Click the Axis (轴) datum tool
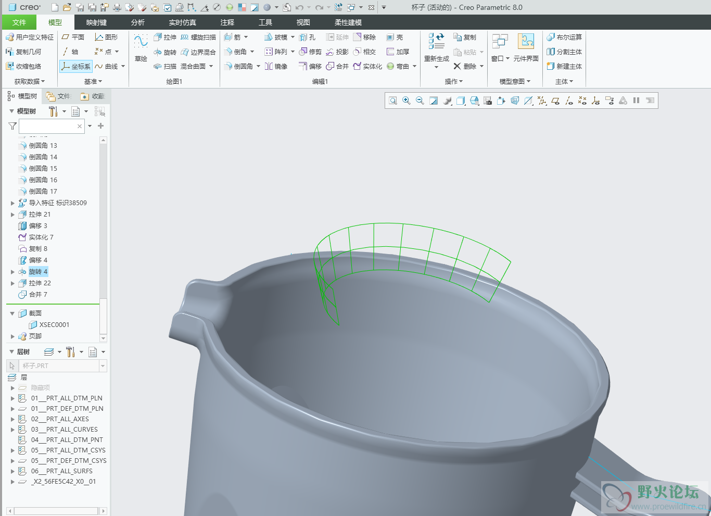This screenshot has height=516, width=711. tap(70, 52)
